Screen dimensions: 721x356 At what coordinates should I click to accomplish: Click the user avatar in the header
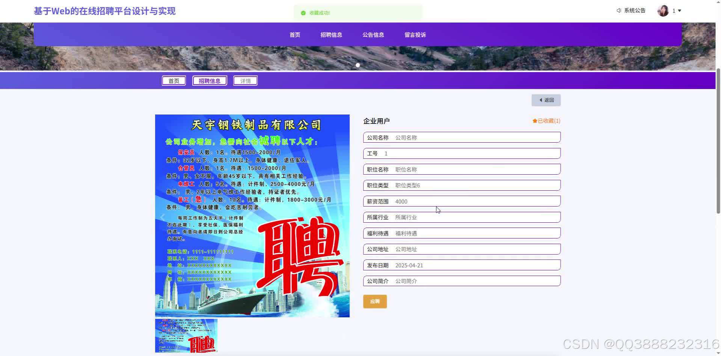[x=662, y=11]
